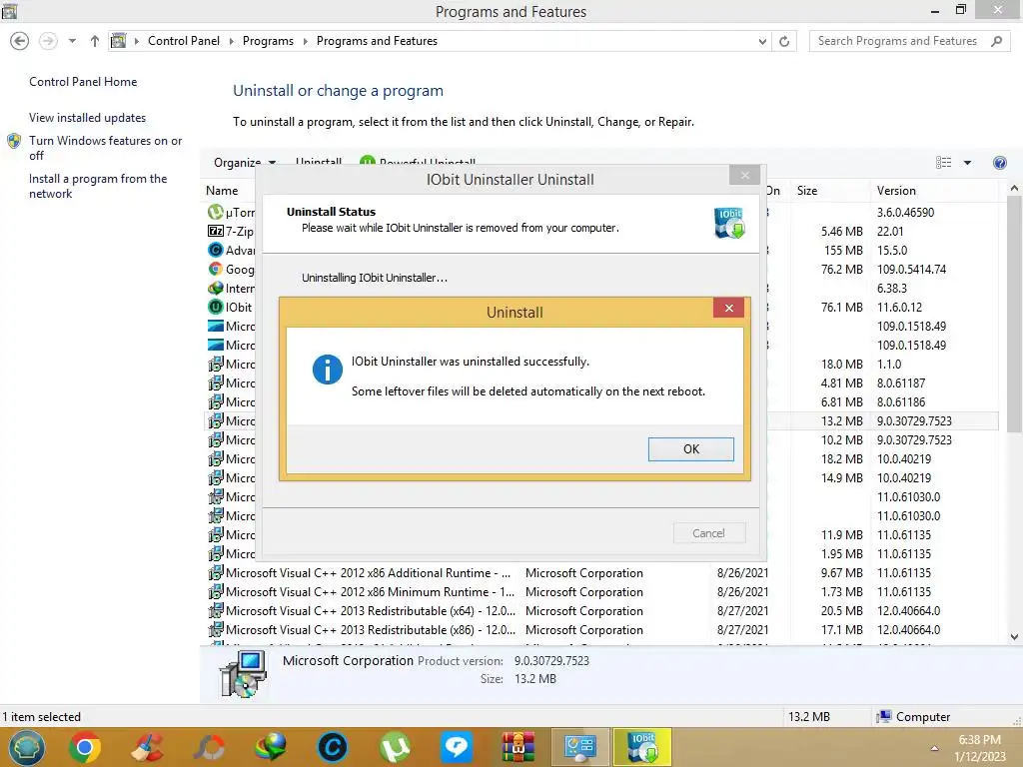Select Visual C++ 2013 Redistributable (x64) row

(600, 610)
